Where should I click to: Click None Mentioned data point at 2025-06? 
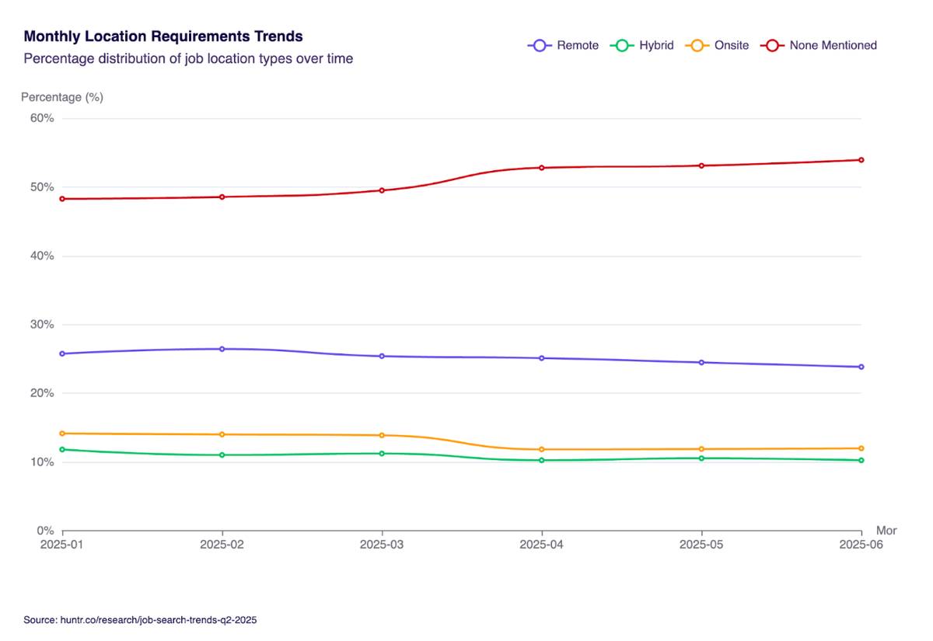pyautogui.click(x=861, y=160)
